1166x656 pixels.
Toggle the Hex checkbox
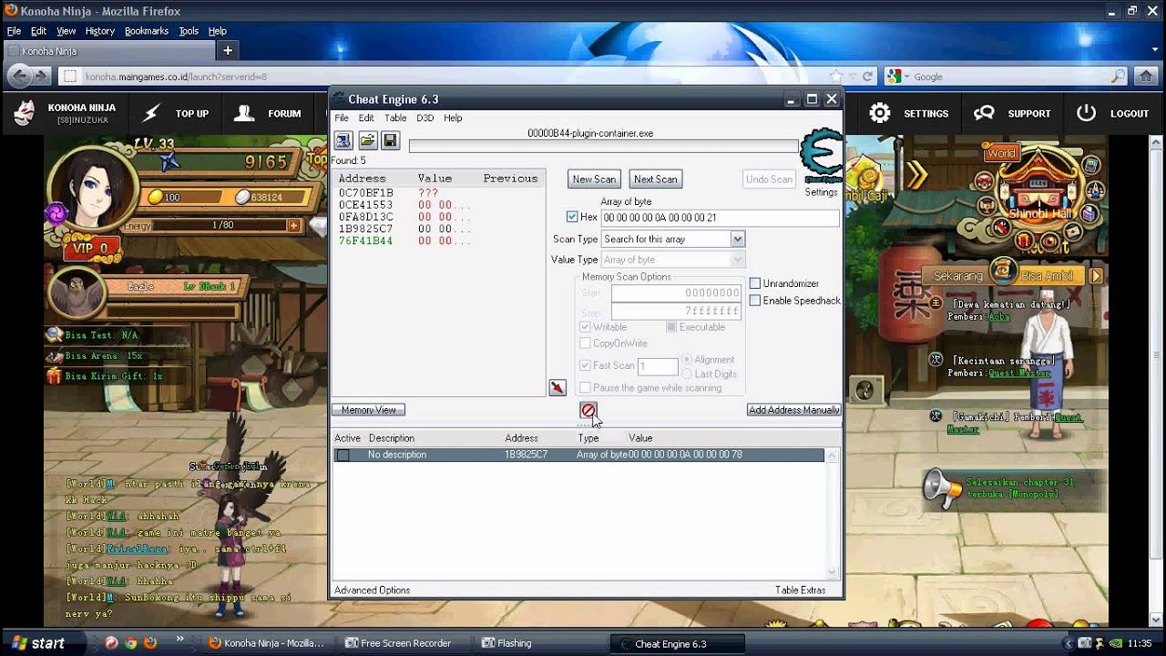click(x=572, y=217)
